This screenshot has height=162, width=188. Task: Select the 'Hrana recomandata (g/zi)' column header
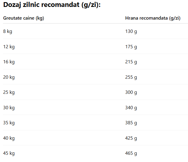153,18
